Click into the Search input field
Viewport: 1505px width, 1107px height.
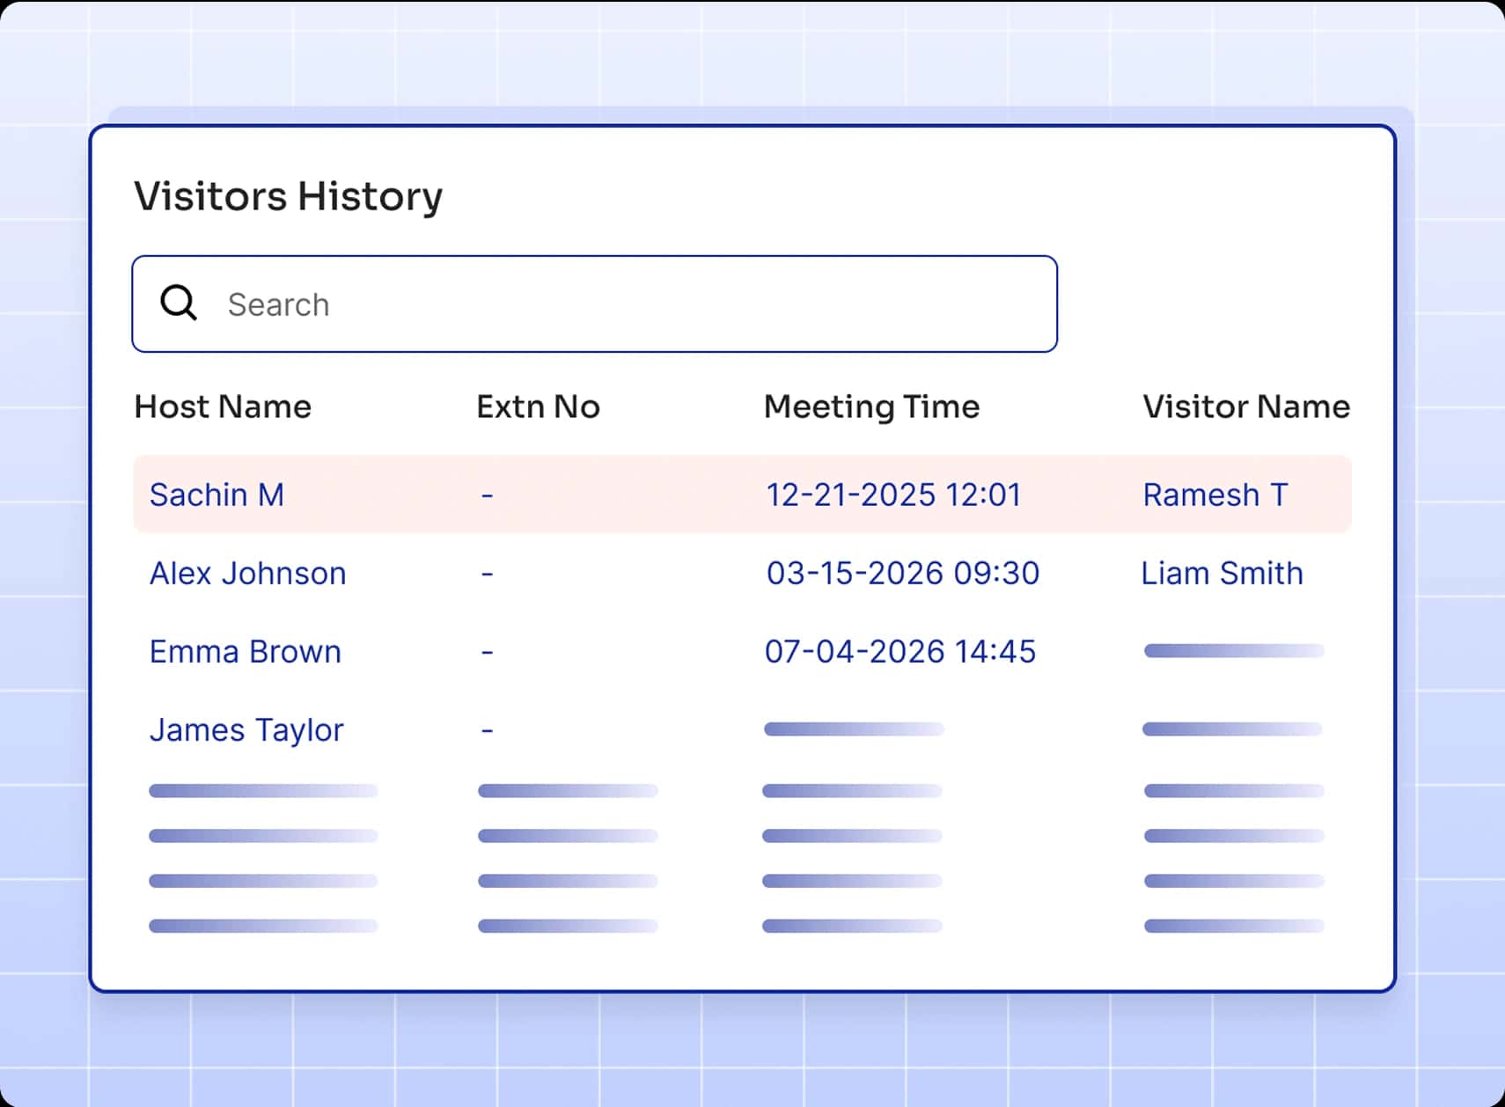coord(616,304)
